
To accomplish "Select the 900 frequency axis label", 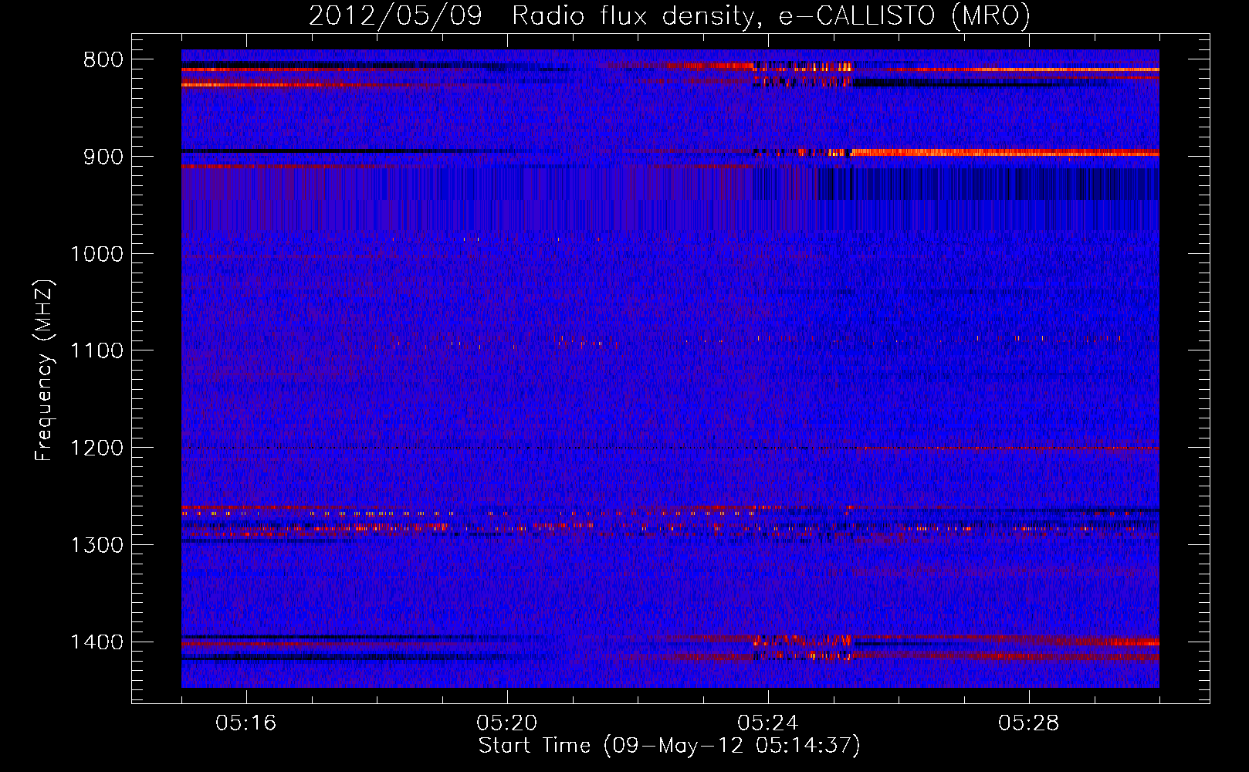I will [x=103, y=157].
